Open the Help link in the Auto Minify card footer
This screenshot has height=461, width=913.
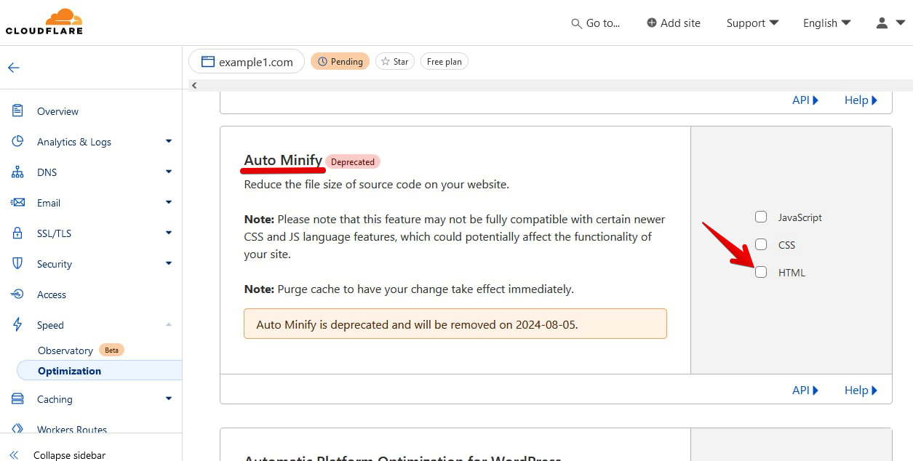coord(861,390)
